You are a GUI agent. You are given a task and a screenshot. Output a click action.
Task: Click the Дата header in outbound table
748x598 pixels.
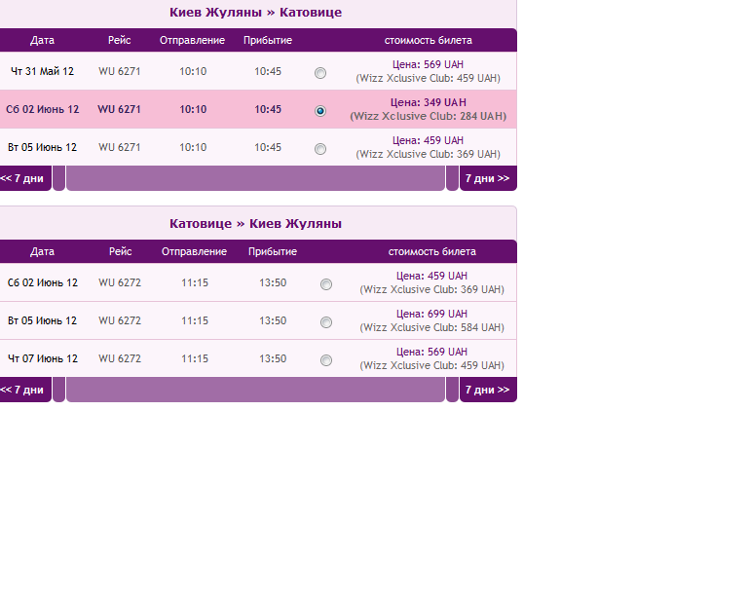(42, 40)
